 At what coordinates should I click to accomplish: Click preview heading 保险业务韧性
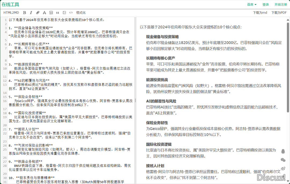click(x=157, y=123)
